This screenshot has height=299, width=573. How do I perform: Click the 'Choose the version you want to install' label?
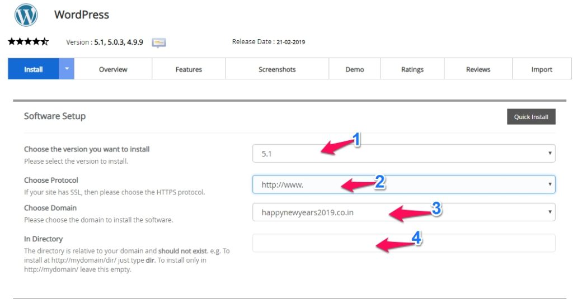(87, 149)
